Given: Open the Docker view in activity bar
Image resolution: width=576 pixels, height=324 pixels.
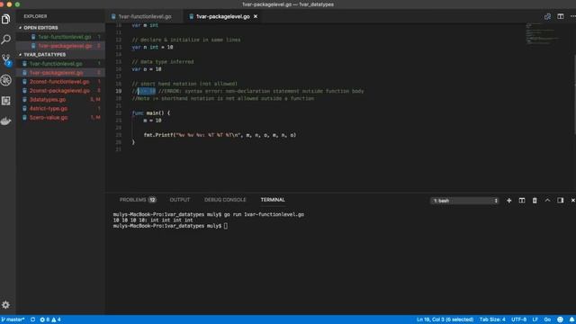Looking at the screenshot, I should (6, 121).
